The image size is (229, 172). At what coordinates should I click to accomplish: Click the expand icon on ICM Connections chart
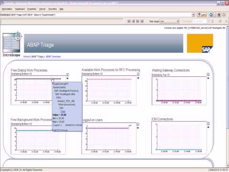208,124
